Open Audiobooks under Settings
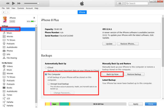This screenshot has width=164, height=108. click(x=12, y=47)
